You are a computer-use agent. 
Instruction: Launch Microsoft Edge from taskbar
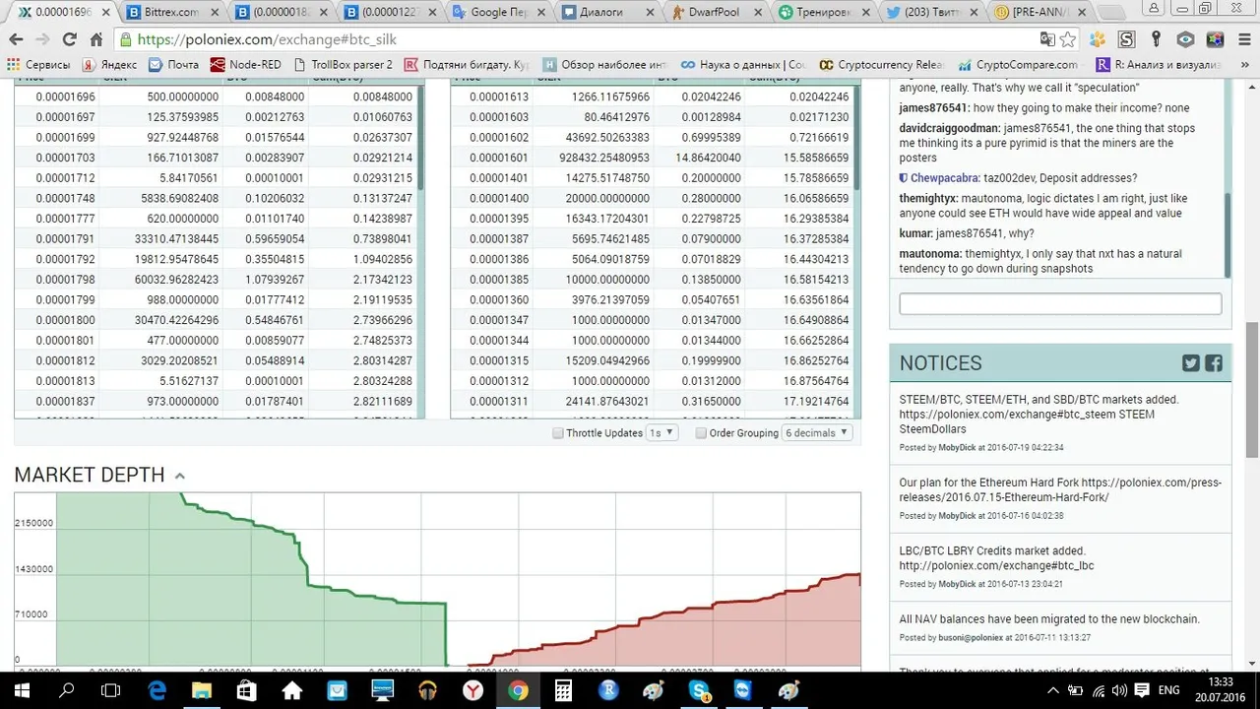[x=157, y=690]
